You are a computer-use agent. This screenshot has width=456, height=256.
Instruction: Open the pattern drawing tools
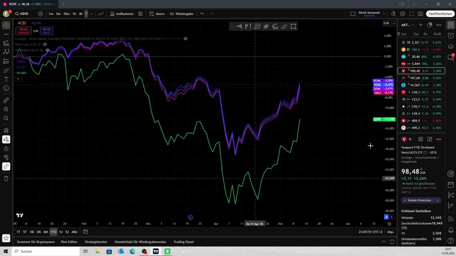tap(6, 52)
